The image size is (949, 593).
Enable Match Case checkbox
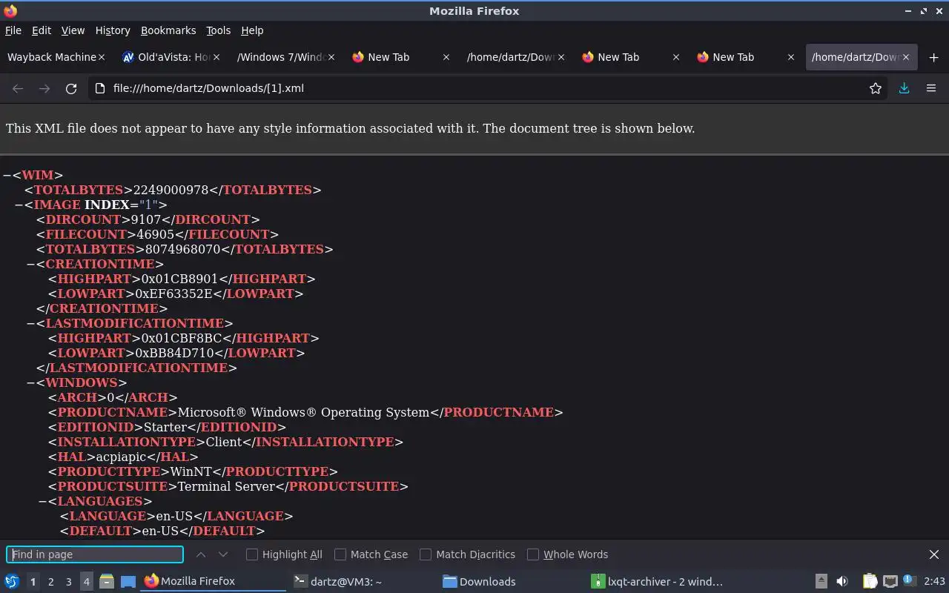[x=340, y=554]
